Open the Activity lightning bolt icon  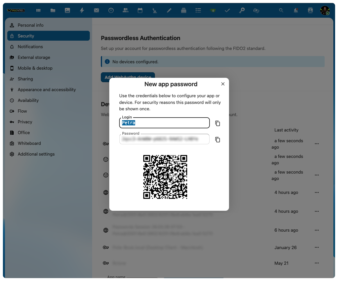pyautogui.click(x=82, y=10)
